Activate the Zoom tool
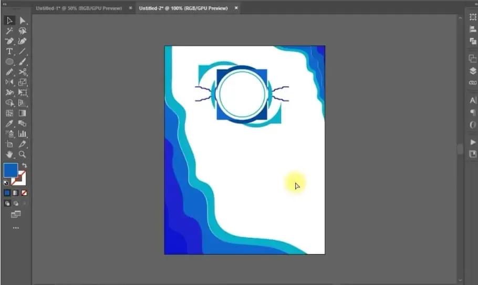The width and height of the screenshot is (478, 285). [23, 154]
